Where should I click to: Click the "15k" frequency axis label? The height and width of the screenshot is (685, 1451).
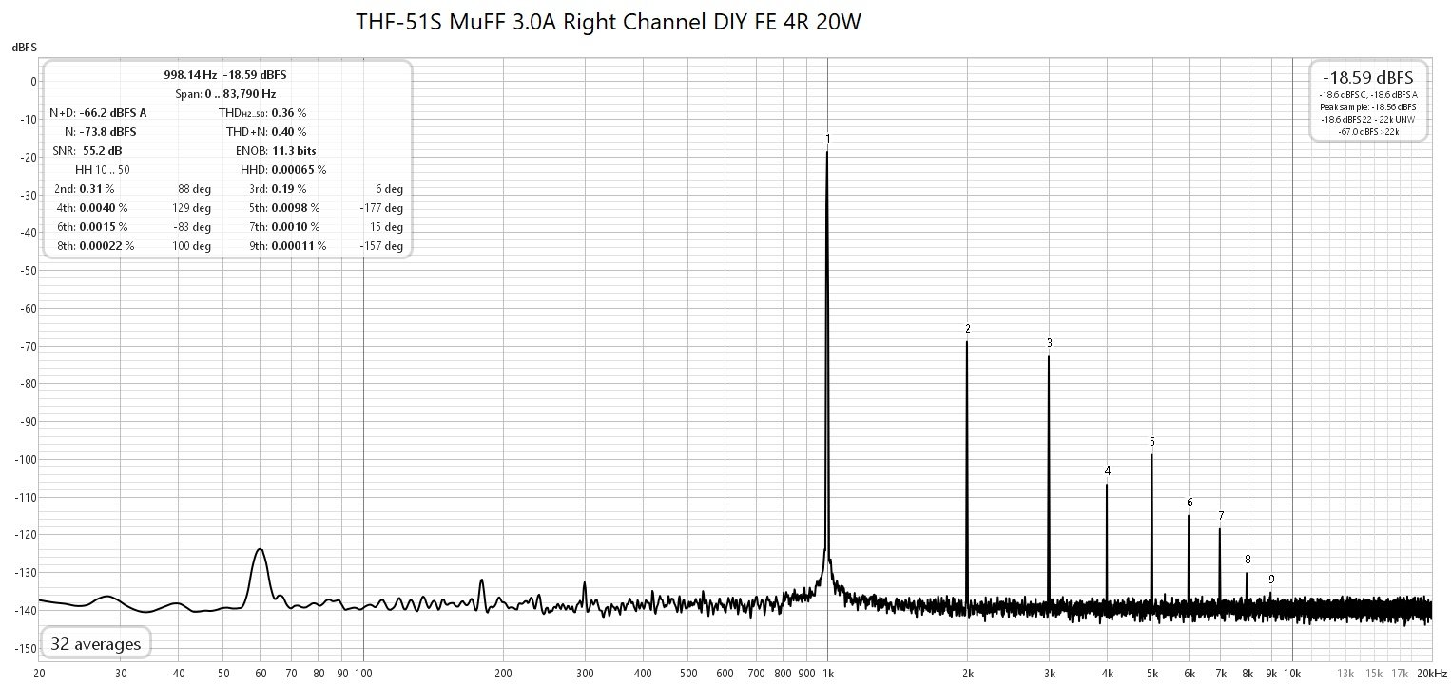click(x=1375, y=672)
